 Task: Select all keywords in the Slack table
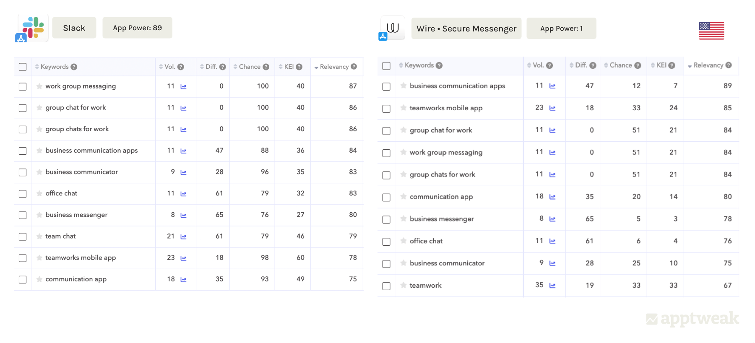[x=23, y=67]
